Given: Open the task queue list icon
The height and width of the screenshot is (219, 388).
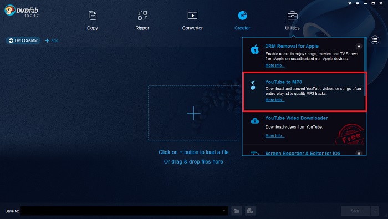Looking at the screenshot, I should pyautogui.click(x=375, y=40).
